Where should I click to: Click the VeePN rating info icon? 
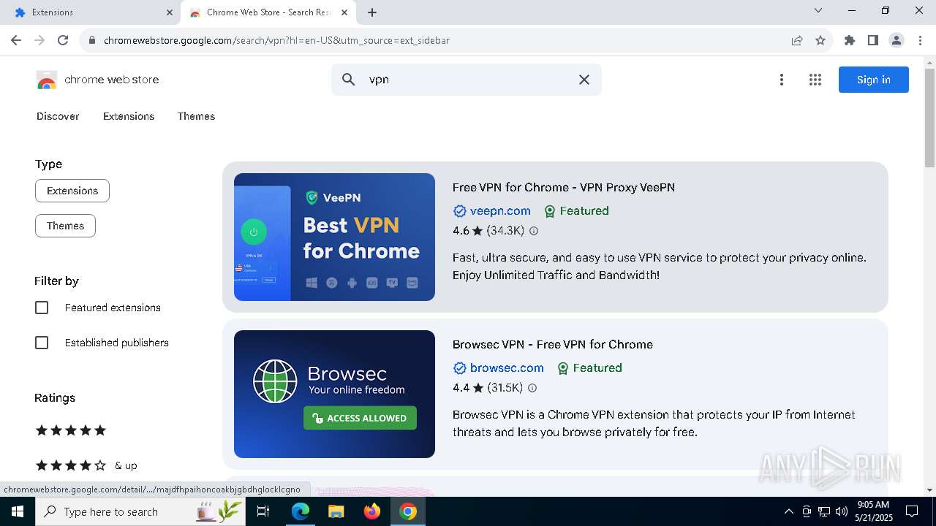(534, 231)
